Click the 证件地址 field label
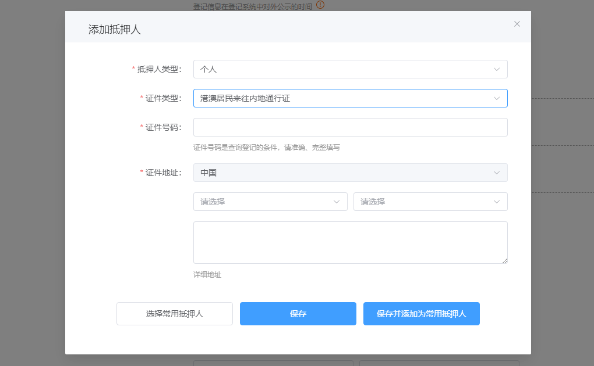Viewport: 594px width, 366px height. [163, 173]
